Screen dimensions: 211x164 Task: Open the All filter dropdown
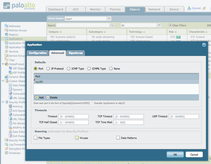pyautogui.click(x=159, y=25)
